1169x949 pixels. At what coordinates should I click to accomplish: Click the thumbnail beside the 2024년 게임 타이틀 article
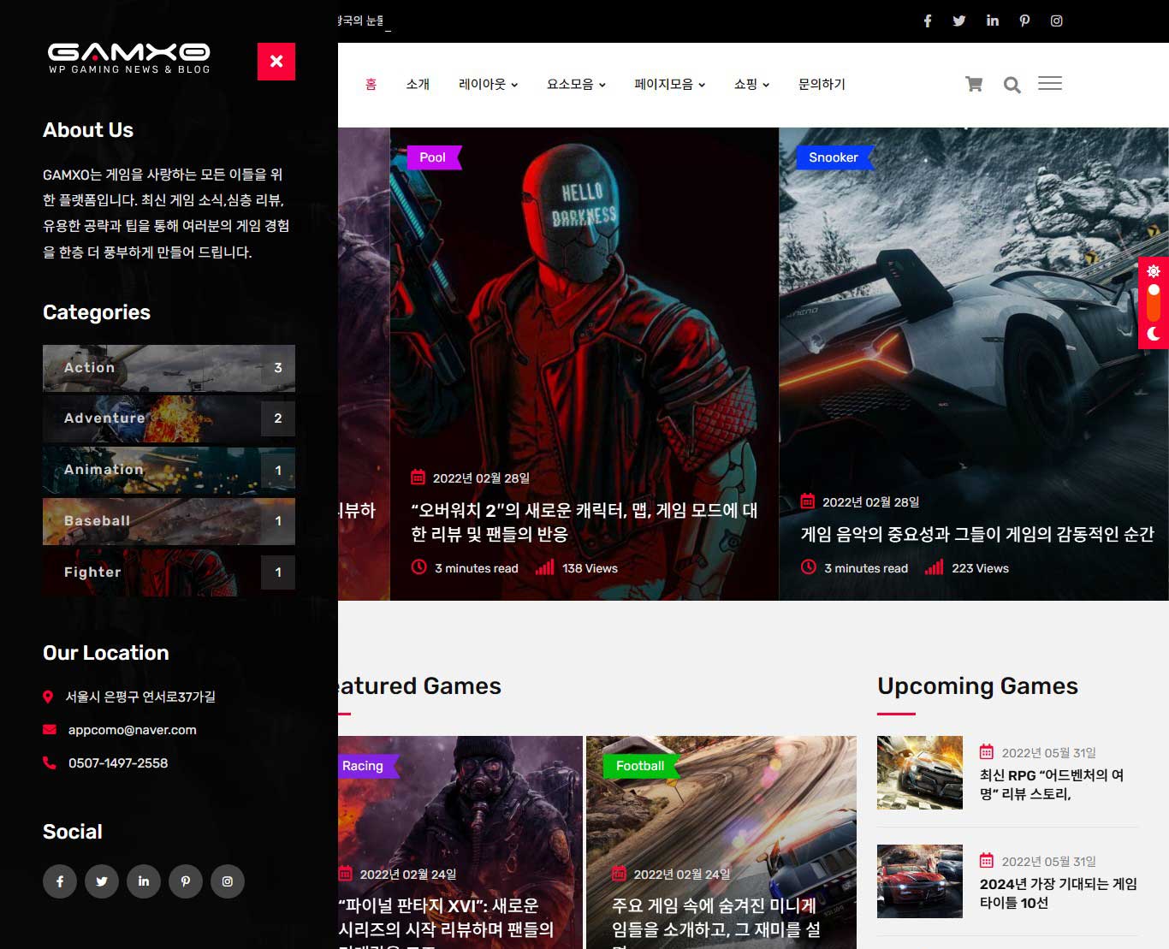coord(920,881)
